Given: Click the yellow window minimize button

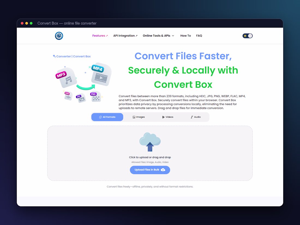Looking at the screenshot, I should (27, 23).
